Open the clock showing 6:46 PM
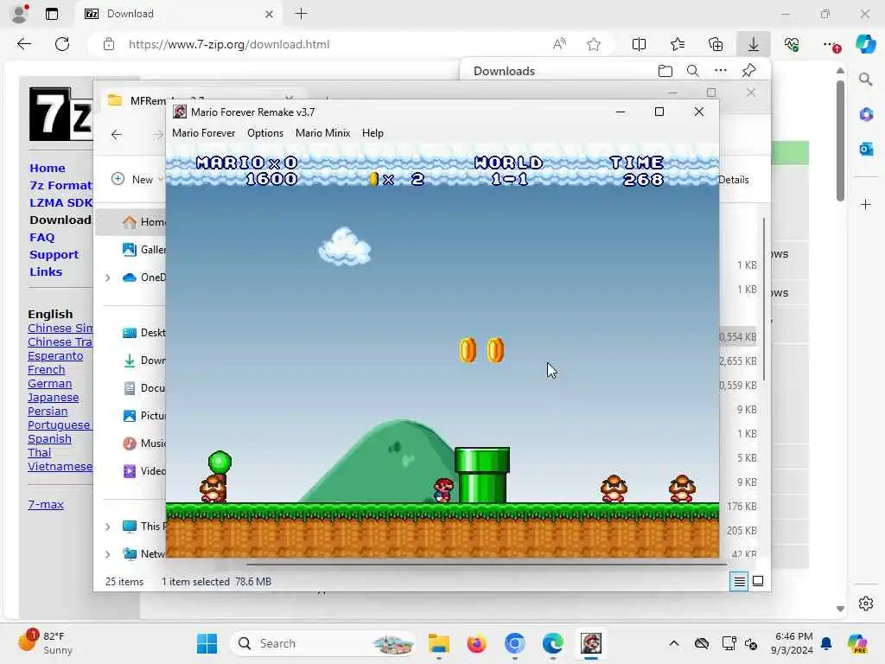Screen dimensions: 885x664 793,643
